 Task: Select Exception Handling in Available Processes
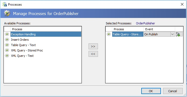[x=46, y=34]
